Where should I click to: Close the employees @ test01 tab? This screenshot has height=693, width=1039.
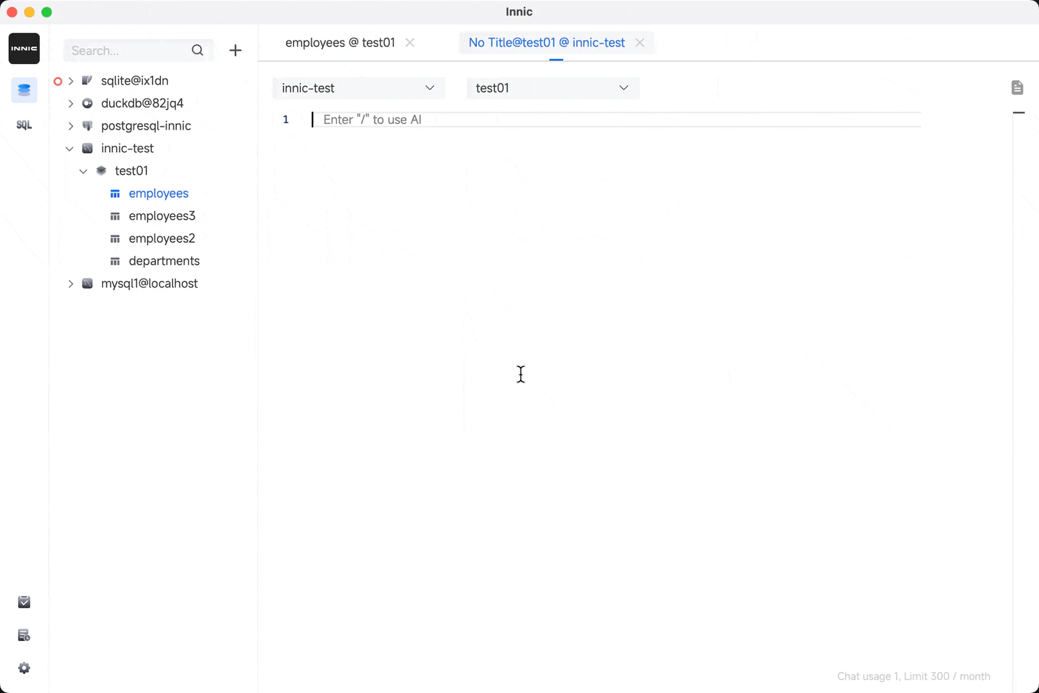click(x=410, y=42)
